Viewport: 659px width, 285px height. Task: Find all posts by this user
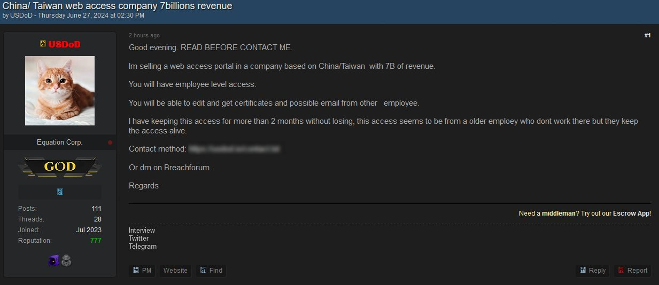pyautogui.click(x=211, y=271)
